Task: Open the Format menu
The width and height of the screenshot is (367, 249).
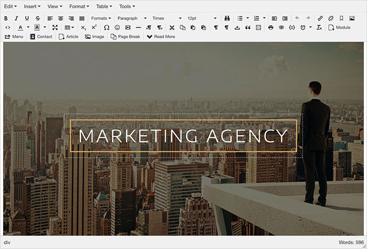Action: pos(79,6)
